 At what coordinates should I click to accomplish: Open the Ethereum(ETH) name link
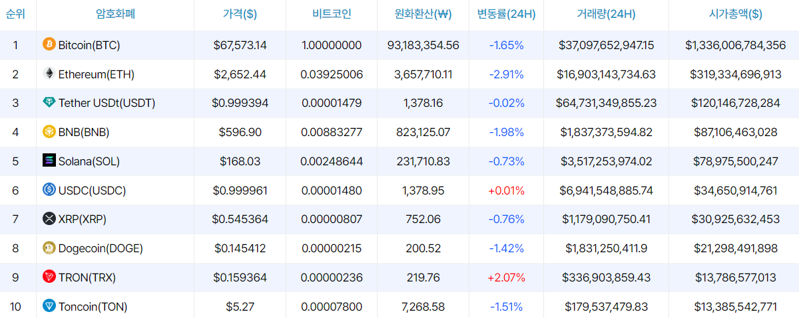click(97, 74)
